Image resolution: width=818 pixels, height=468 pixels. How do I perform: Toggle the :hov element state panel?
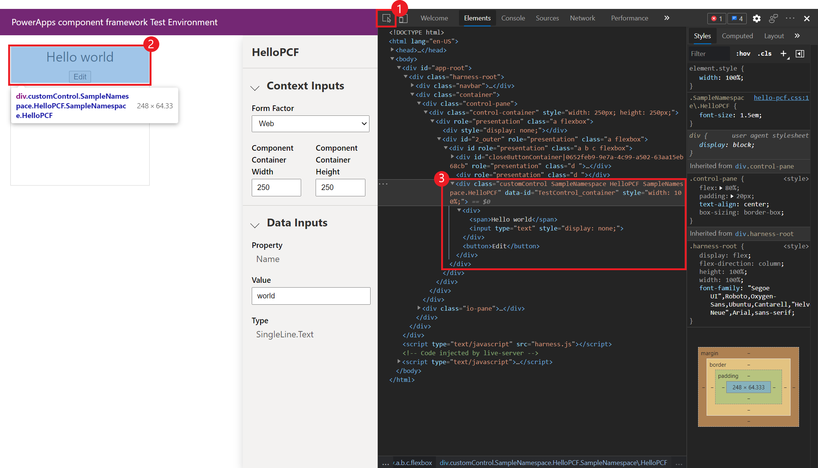tap(743, 53)
